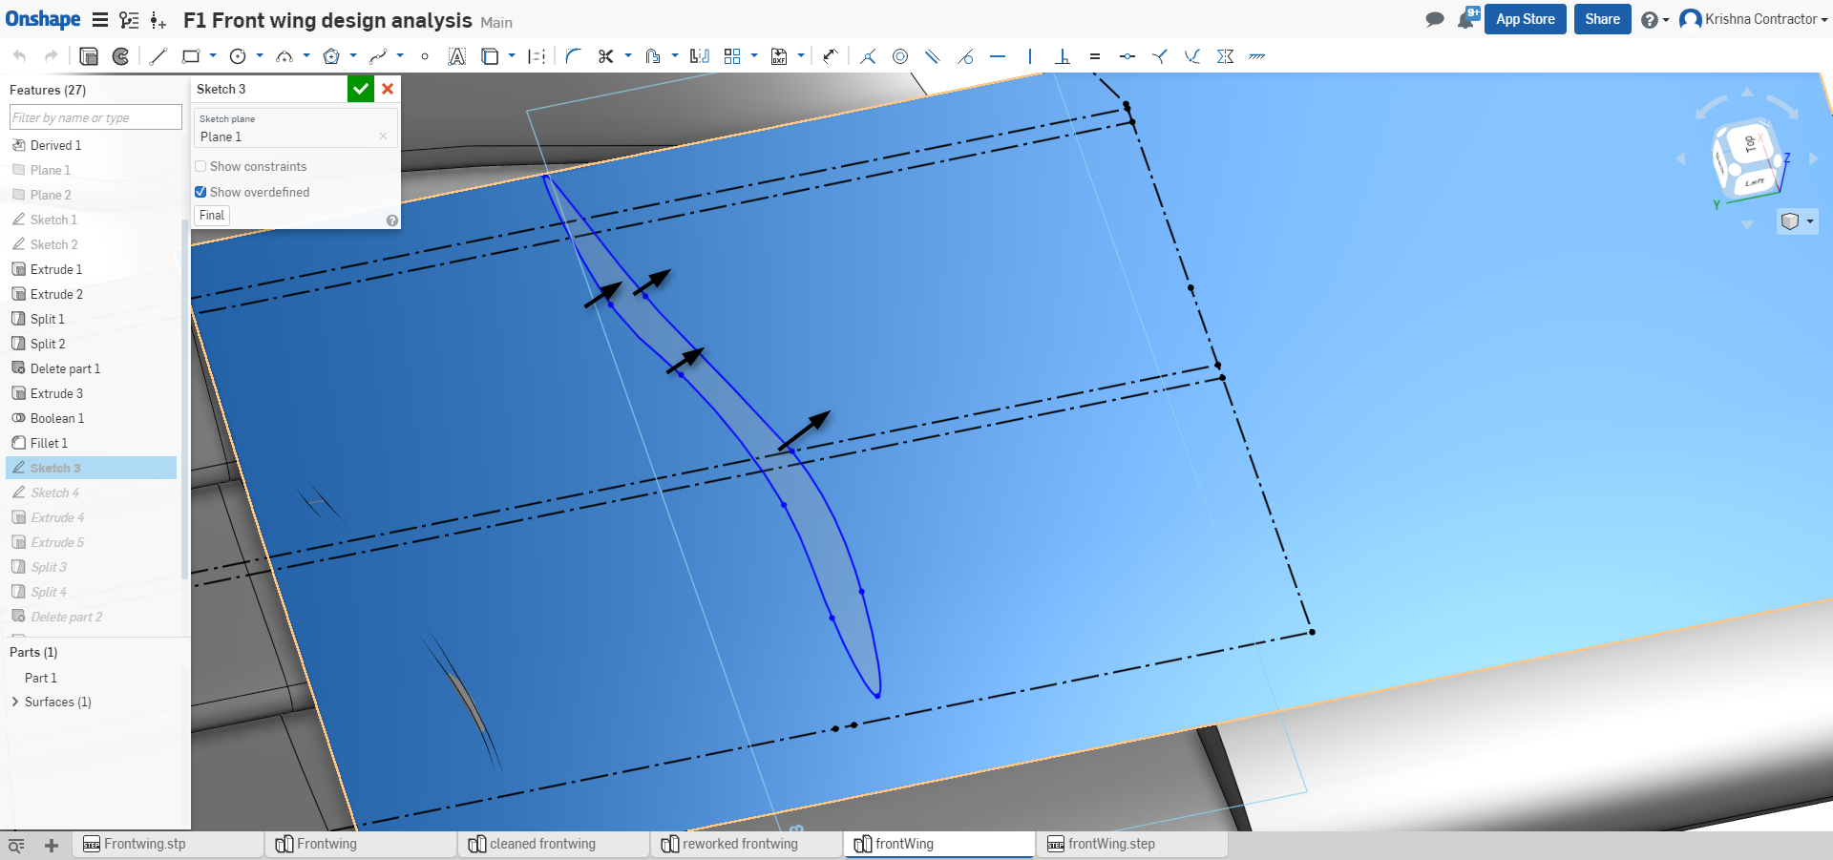Click the Share button
The width and height of the screenshot is (1833, 860).
coord(1601,19)
